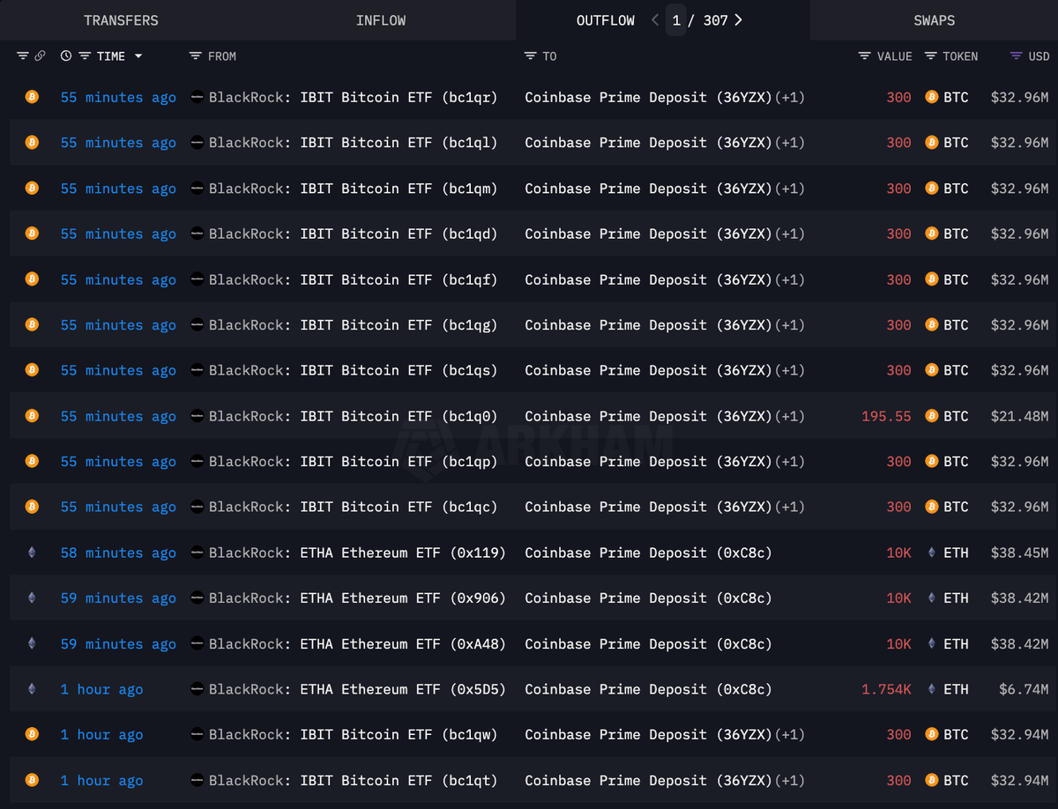
Task: Open the FROM column filter icon
Action: 196,56
